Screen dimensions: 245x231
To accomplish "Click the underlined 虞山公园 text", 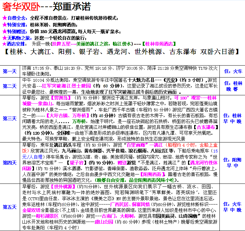I will point(104,222).
